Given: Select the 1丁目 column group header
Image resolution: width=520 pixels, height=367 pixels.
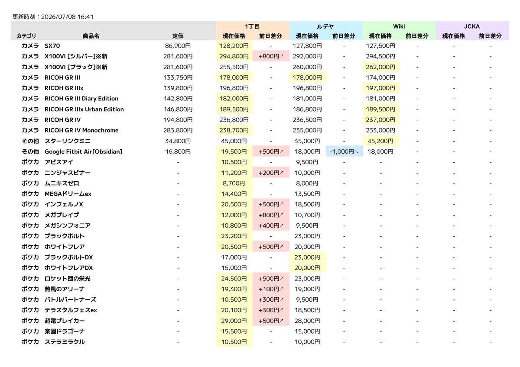Looking at the screenshot, I should [252, 26].
